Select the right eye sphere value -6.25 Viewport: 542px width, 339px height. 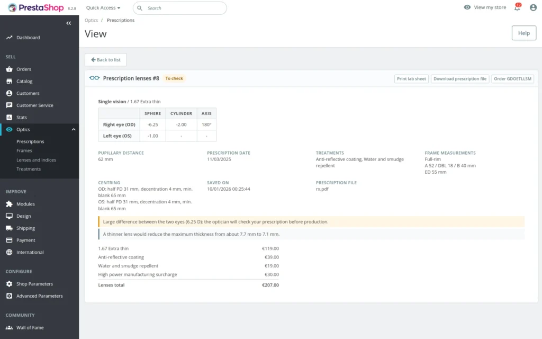(153, 124)
